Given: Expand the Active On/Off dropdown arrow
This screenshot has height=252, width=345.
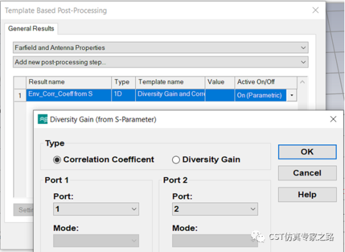Looking at the screenshot, I should pos(292,95).
